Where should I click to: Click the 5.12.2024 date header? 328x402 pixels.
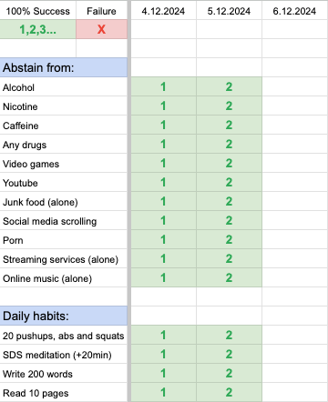[x=229, y=11]
